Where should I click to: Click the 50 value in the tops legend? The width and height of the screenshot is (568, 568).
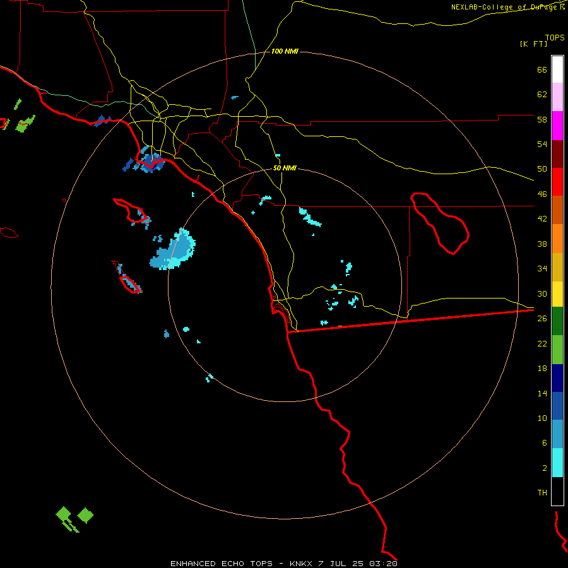[x=542, y=169]
